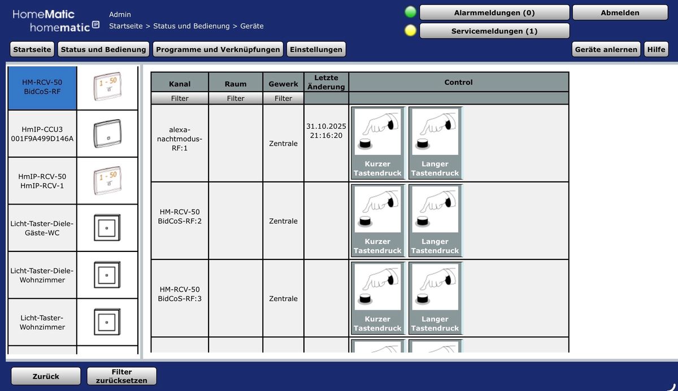Open the Gewerk column Filter
The height and width of the screenshot is (391, 678).
point(283,98)
